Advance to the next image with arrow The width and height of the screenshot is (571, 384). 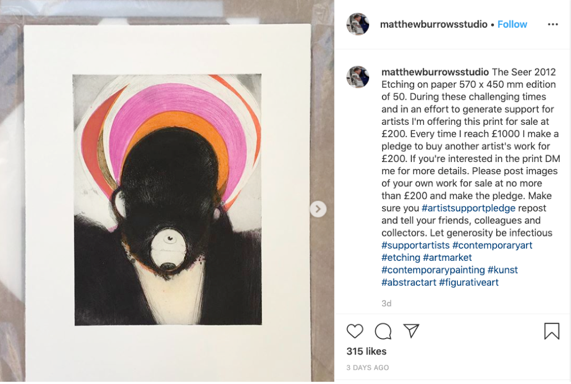click(x=318, y=209)
